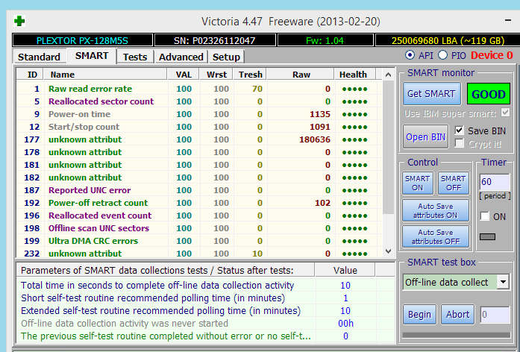
Task: Click the Power-on time health dots
Action: pos(354,115)
